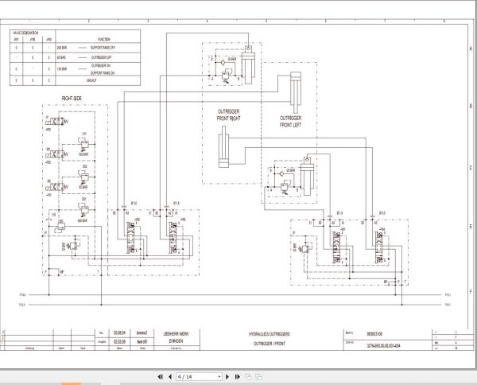Click the LIEBHERR WERK text
Screen dimensions: 477x385
click(176, 334)
